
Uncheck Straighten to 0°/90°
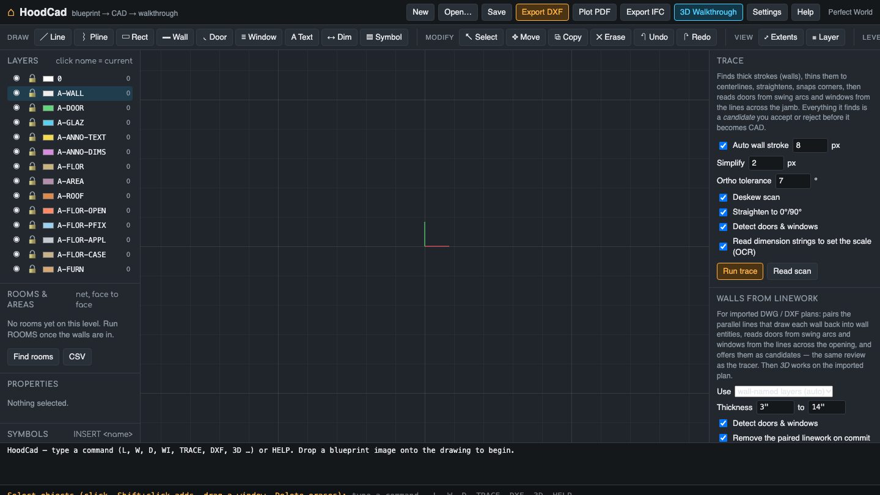click(x=723, y=212)
